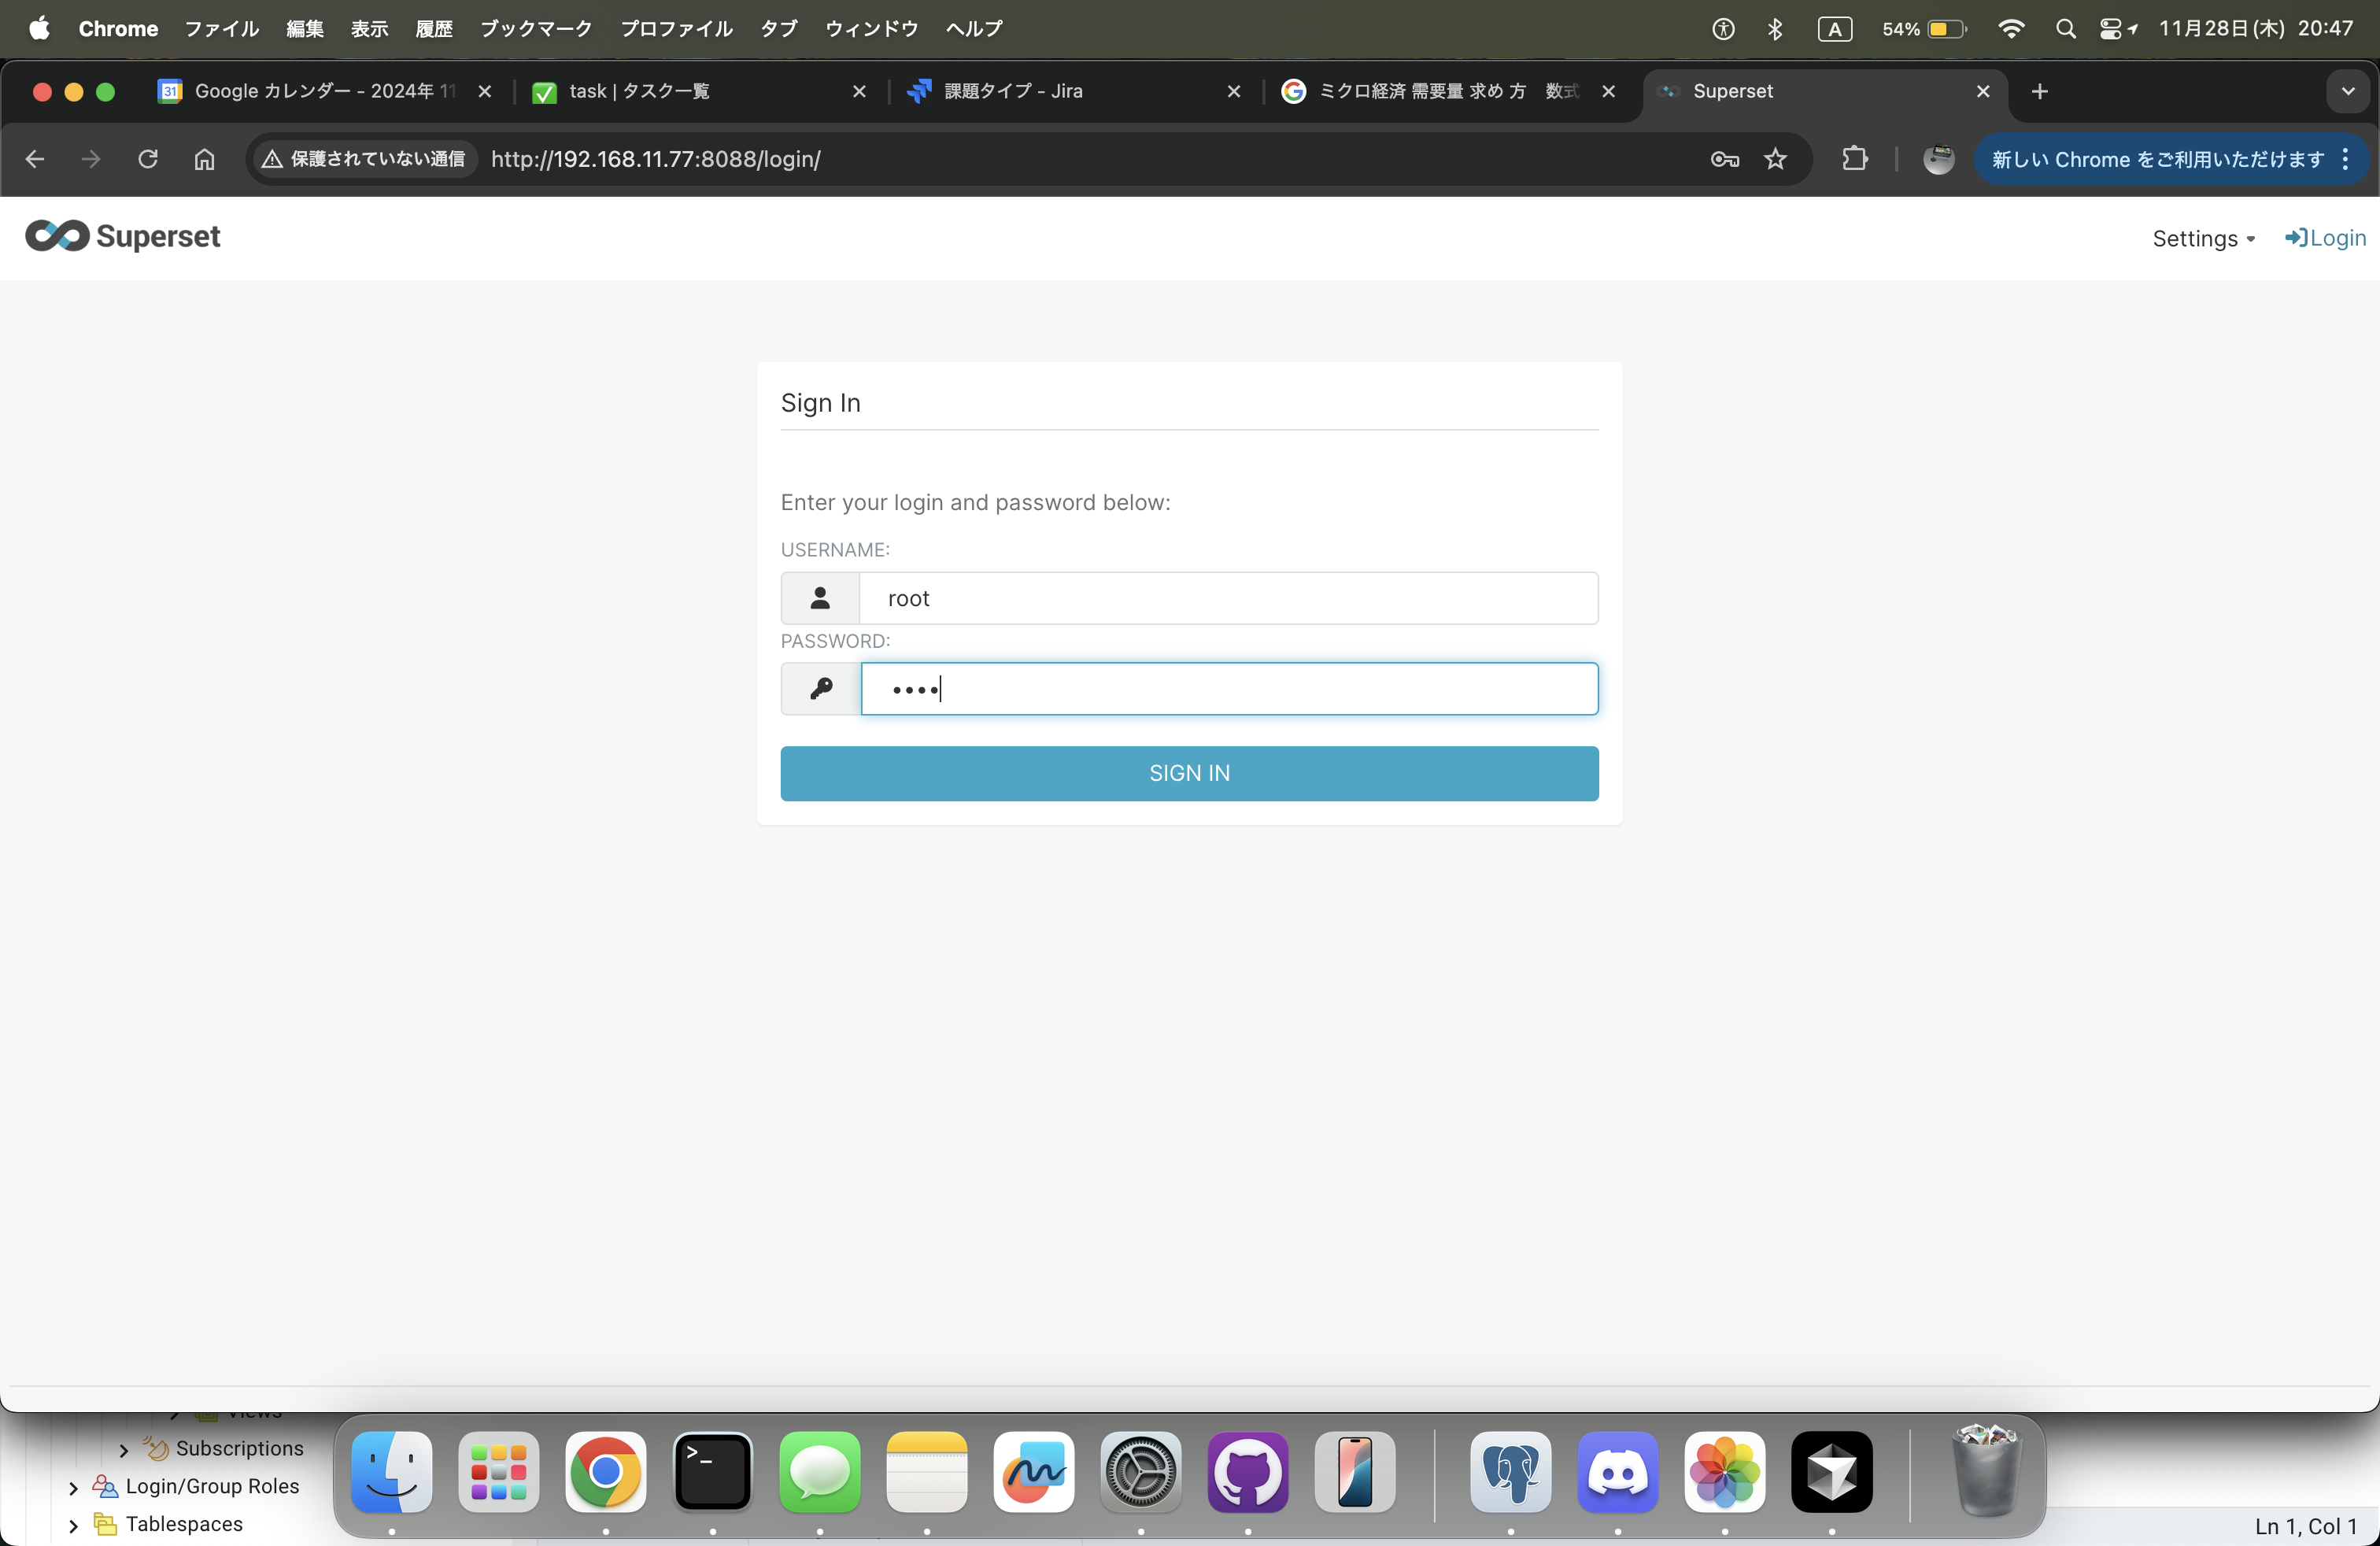
Task: Bookmark this page with star icon
Action: (x=1775, y=159)
